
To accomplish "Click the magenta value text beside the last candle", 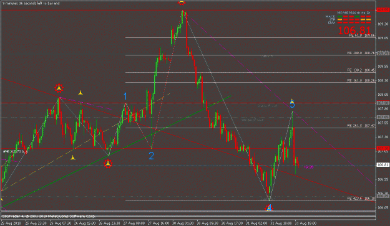I will [x=309, y=167].
